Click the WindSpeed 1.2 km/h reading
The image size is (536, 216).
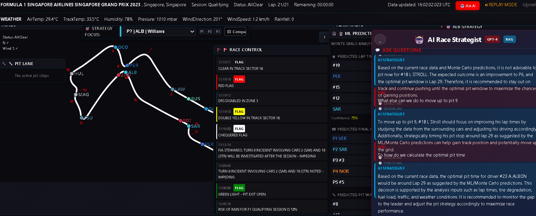pyautogui.click(x=248, y=19)
